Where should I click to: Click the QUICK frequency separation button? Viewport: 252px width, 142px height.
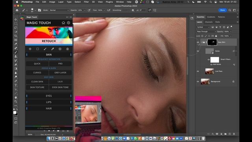[37, 64]
